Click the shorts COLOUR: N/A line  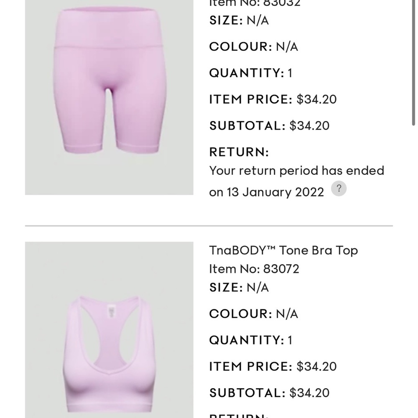tap(254, 47)
